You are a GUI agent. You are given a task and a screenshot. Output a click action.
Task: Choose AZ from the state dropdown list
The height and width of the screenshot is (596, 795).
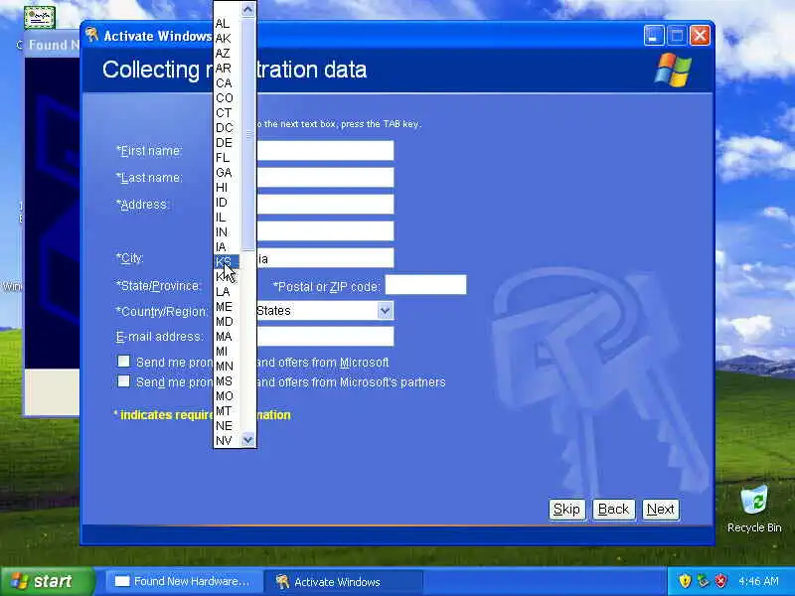pyautogui.click(x=227, y=54)
